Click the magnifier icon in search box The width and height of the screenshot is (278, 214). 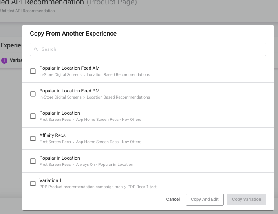point(36,49)
